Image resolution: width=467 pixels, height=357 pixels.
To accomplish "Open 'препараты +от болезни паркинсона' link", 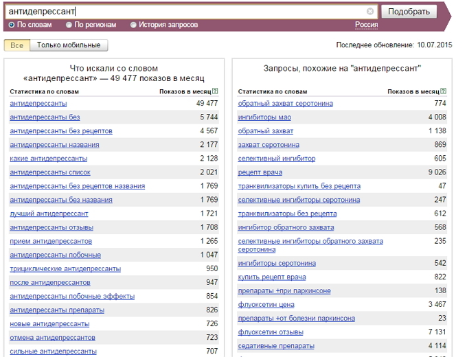I will 297,319.
